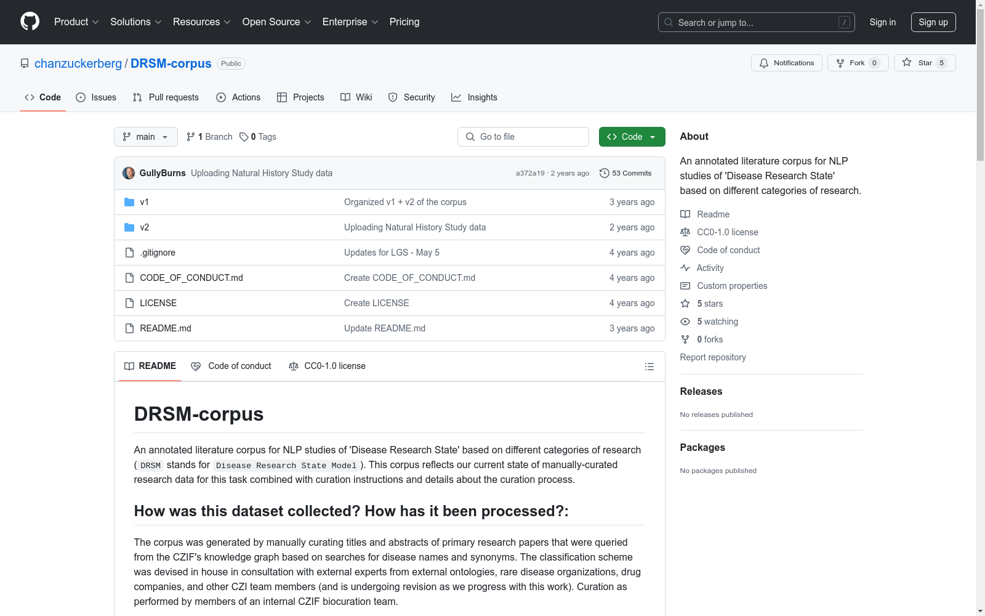
Task: Click the eye icon beside '5 watching'
Action: 685,322
